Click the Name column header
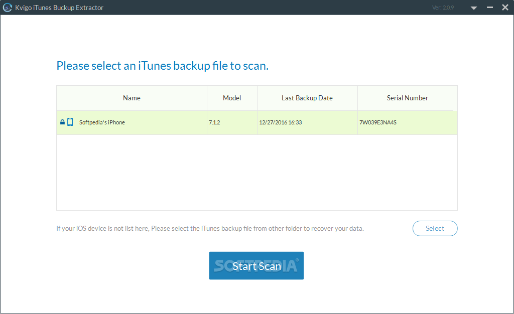The image size is (514, 314). coord(132,98)
